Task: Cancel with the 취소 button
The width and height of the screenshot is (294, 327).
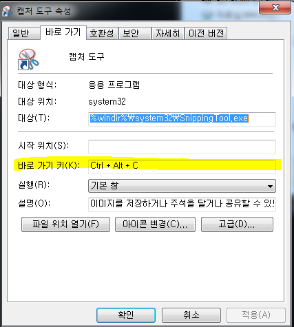Action: [191, 315]
